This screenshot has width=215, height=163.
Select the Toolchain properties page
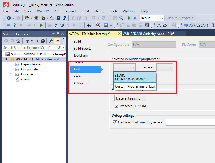[x=80, y=55]
